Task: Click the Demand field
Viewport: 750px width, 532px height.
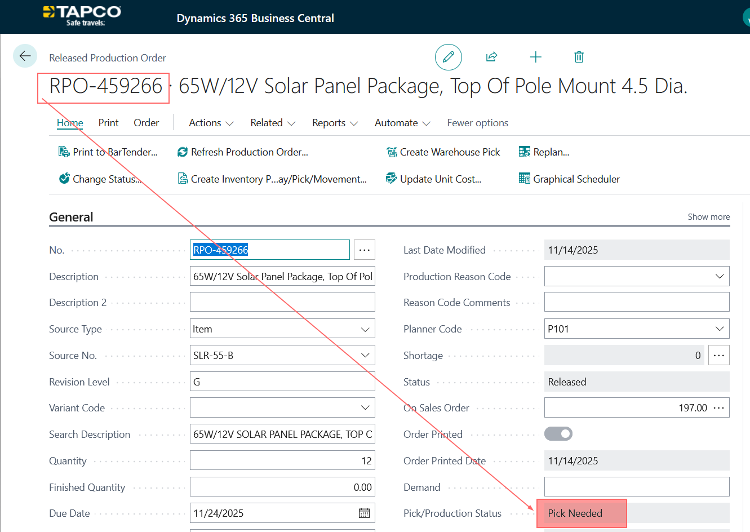Action: pos(637,487)
